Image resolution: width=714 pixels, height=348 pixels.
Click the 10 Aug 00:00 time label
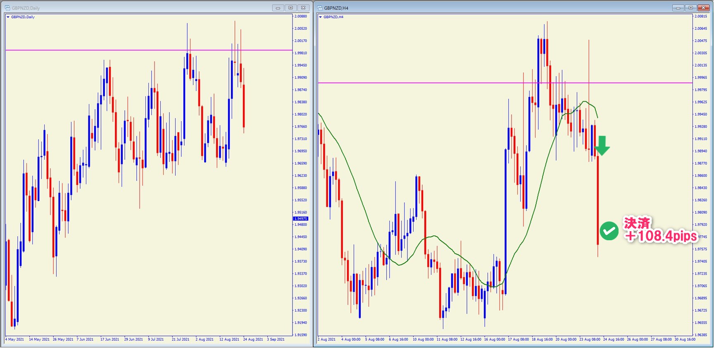423,339
